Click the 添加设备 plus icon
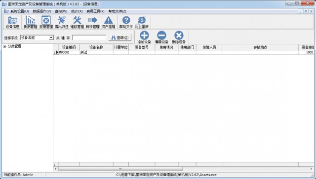 click(144, 37)
